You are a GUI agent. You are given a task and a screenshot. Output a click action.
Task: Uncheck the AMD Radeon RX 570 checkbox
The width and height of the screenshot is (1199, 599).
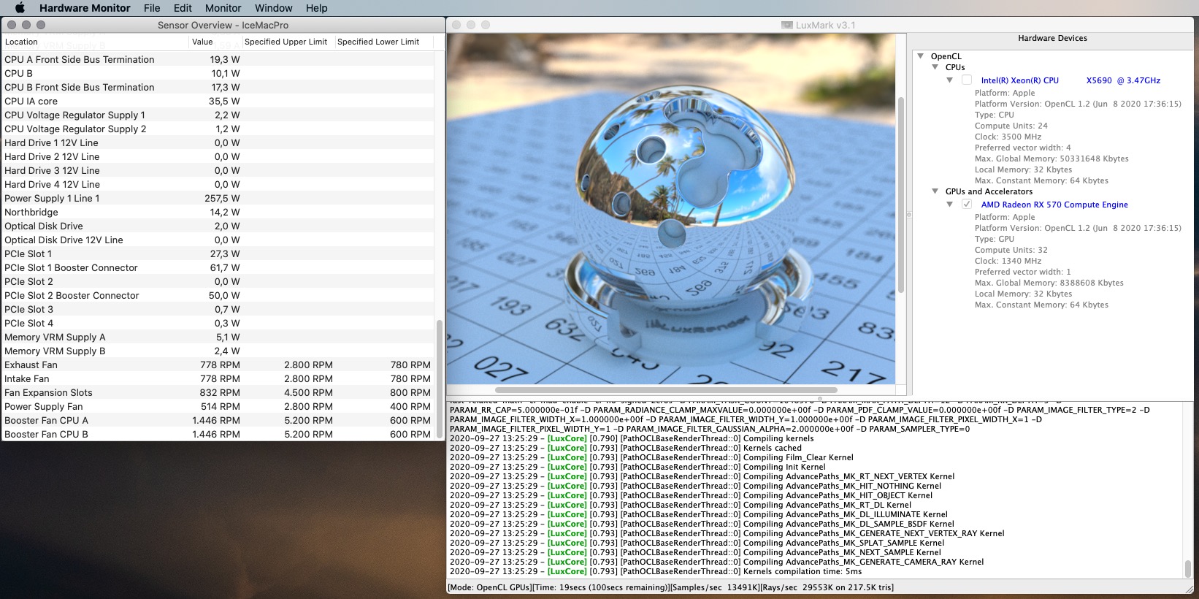(x=967, y=205)
